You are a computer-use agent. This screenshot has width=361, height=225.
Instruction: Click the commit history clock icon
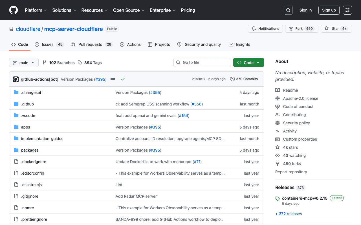[x=233, y=79]
